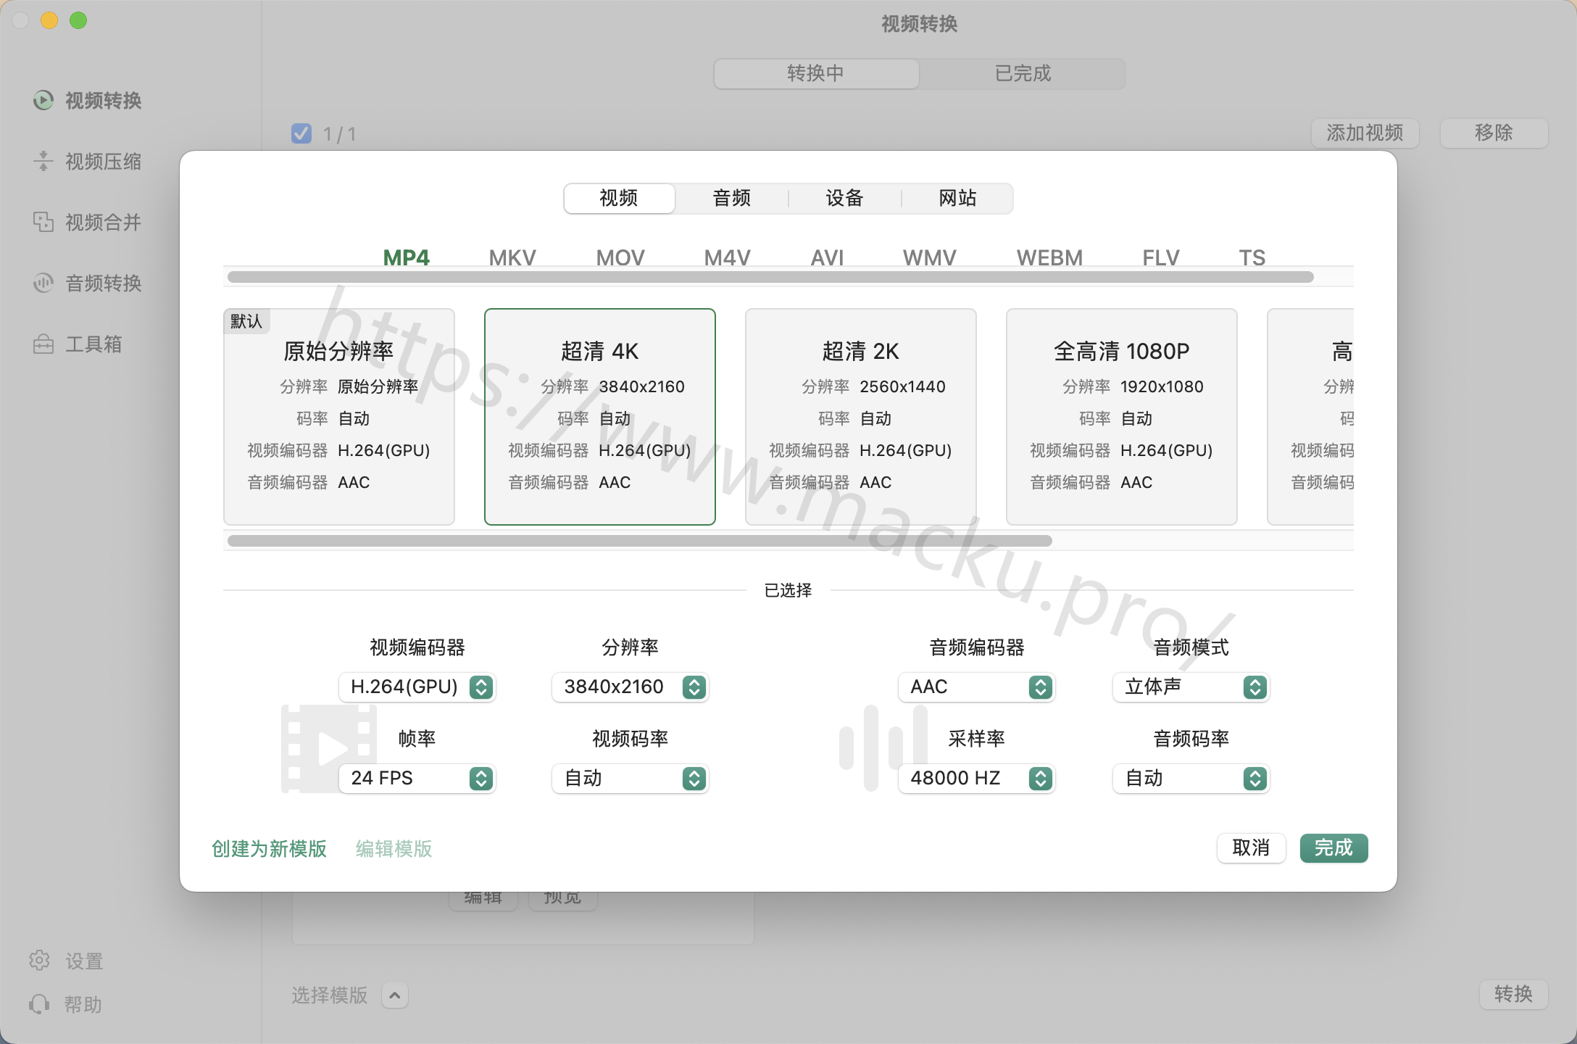
Task: Open the 视频编码器 H.264(GPU) dropdown
Action: click(x=417, y=687)
